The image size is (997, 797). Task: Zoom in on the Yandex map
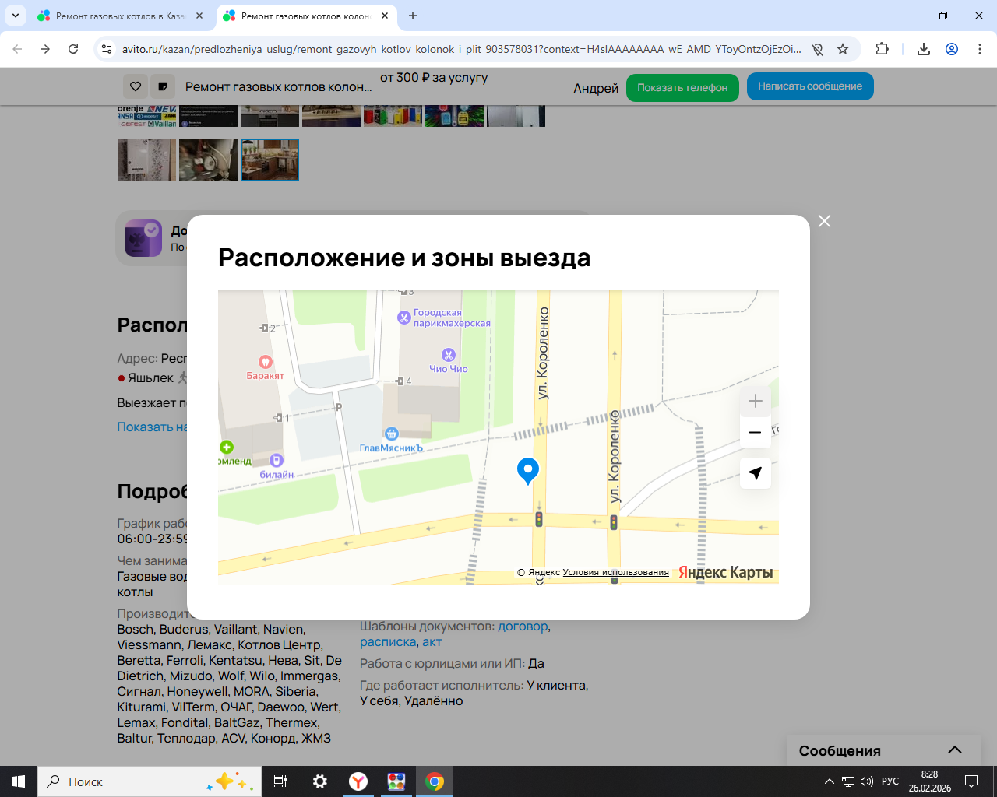click(x=755, y=402)
